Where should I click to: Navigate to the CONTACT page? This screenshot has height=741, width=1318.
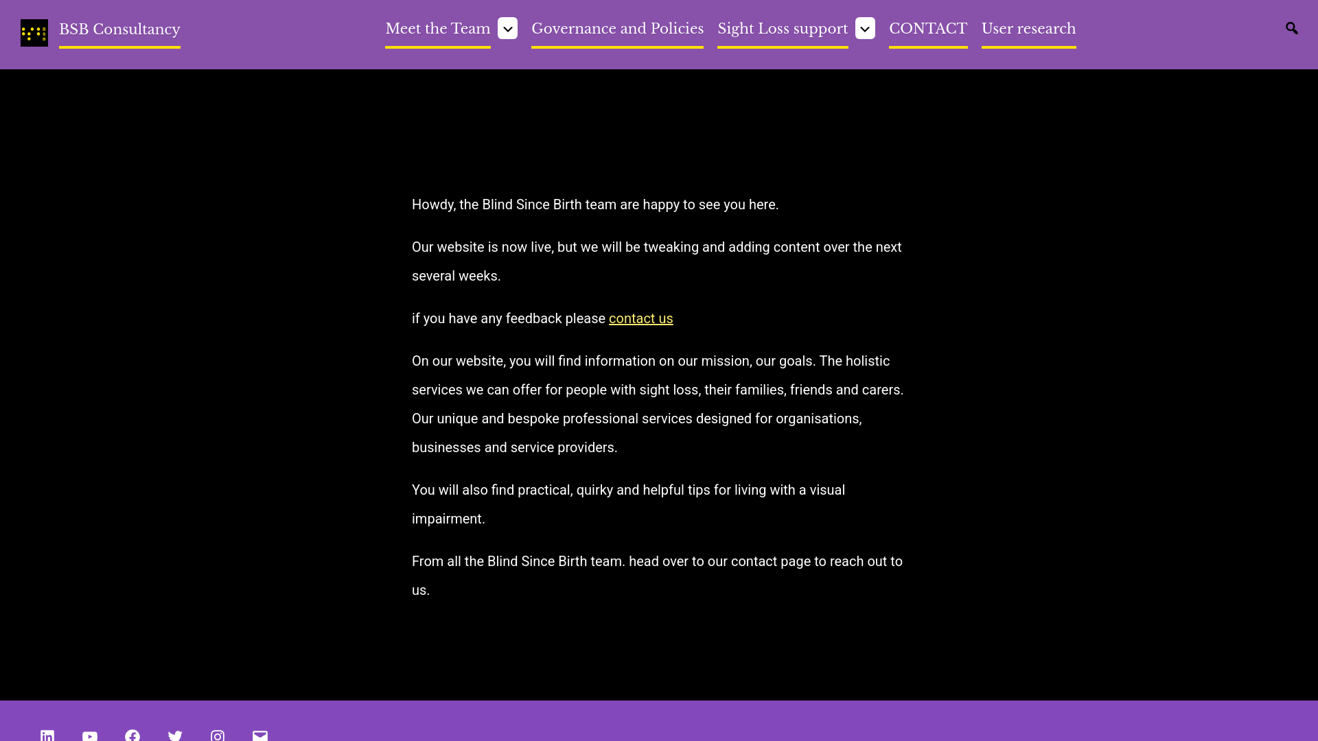click(x=928, y=29)
